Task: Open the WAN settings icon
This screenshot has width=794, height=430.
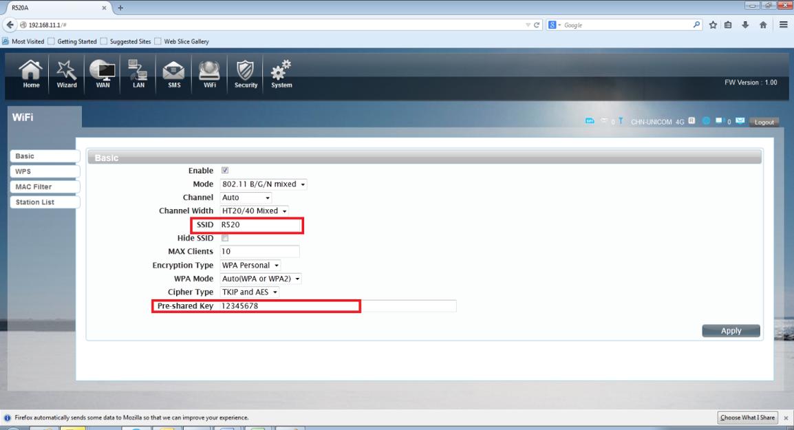Action: 103,74
